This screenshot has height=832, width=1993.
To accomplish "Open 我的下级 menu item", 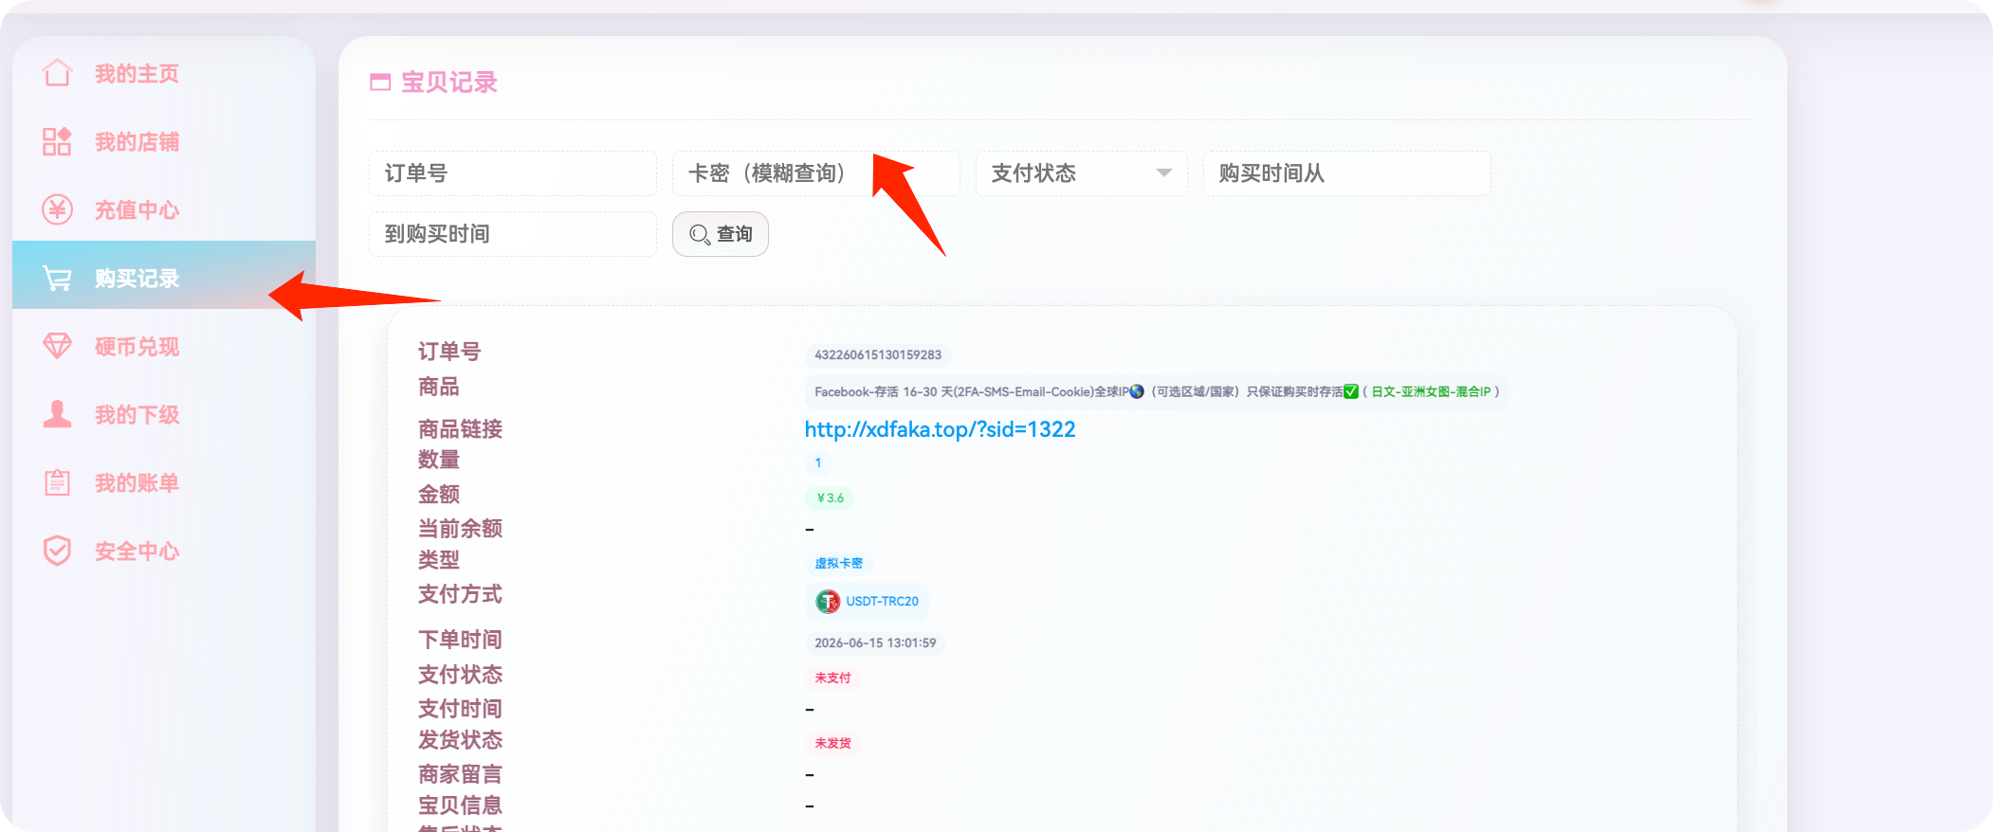I will click(164, 414).
